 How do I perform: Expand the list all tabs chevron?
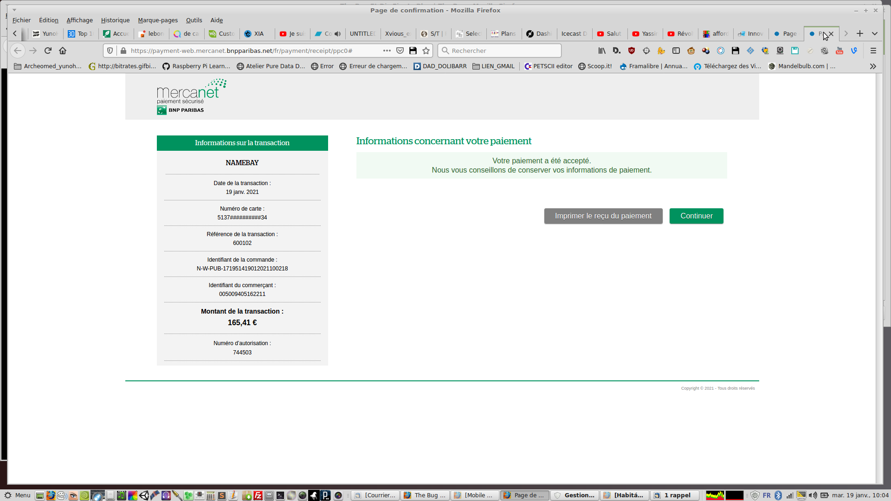pos(874,34)
